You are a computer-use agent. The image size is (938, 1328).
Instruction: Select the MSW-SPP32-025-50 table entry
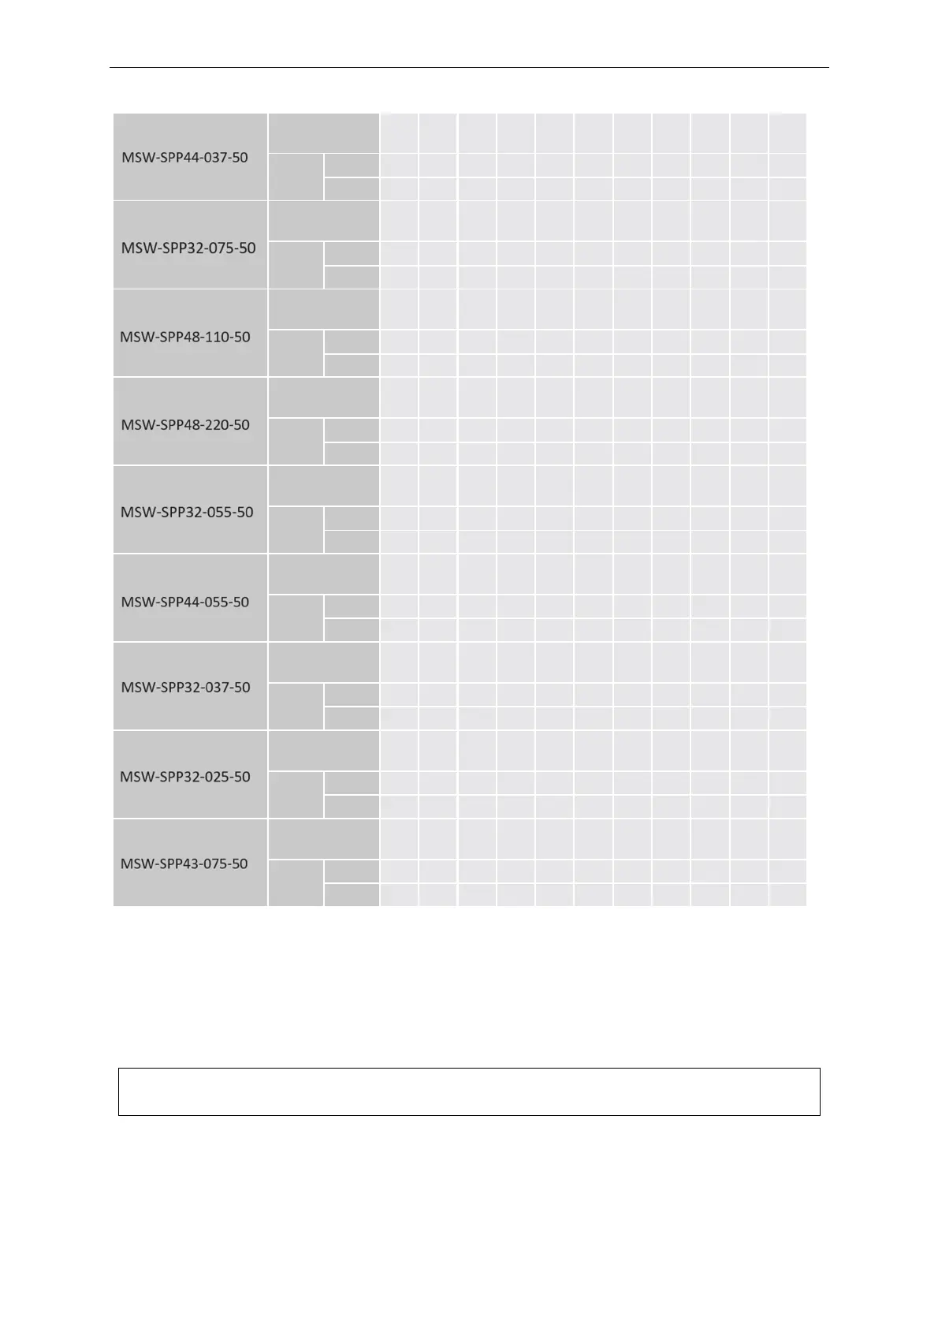click(x=185, y=777)
